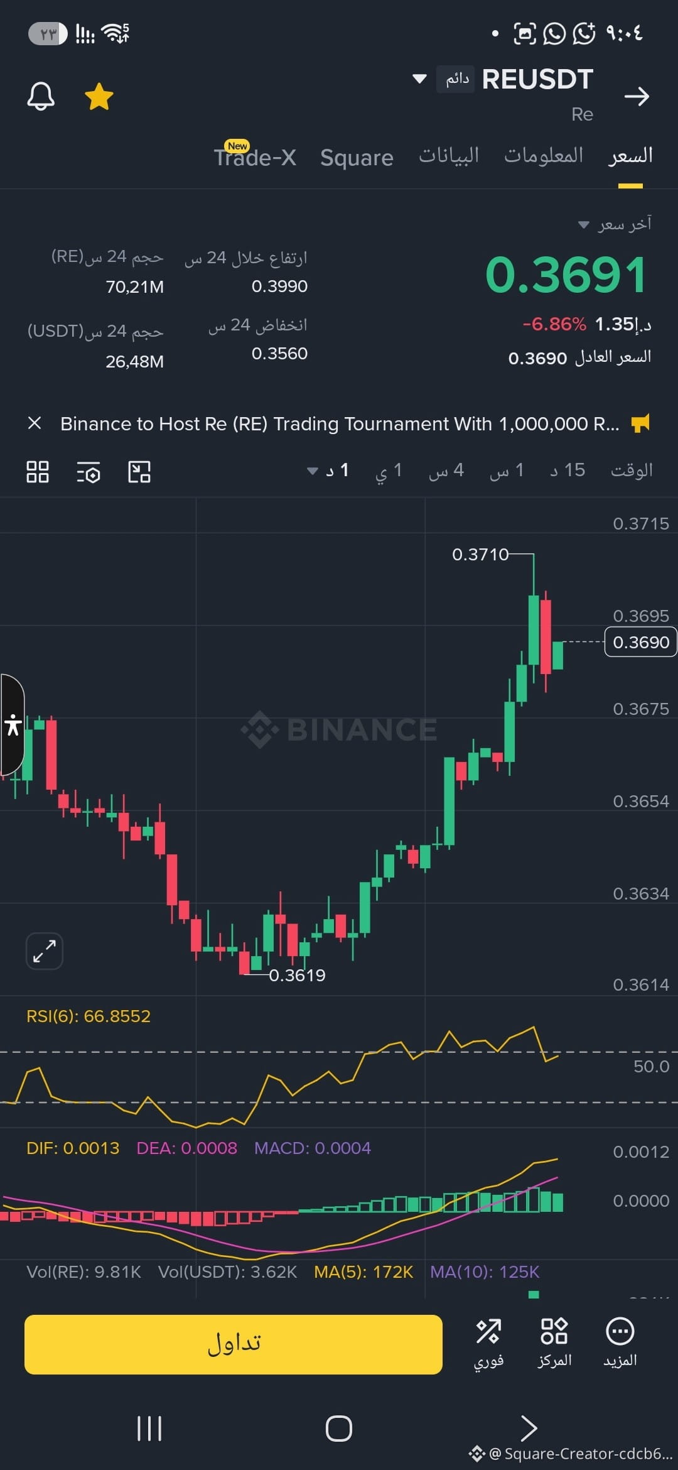Tap the screen recorder status icon
678x1470 pixels.
point(525,33)
